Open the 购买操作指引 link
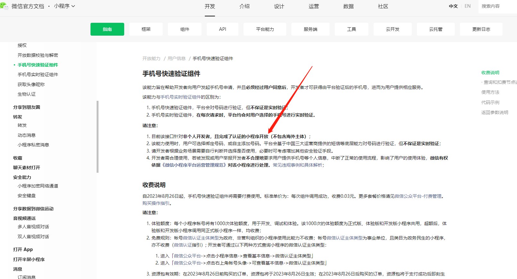This screenshot has width=517, height=279. pyautogui.click(x=156, y=203)
